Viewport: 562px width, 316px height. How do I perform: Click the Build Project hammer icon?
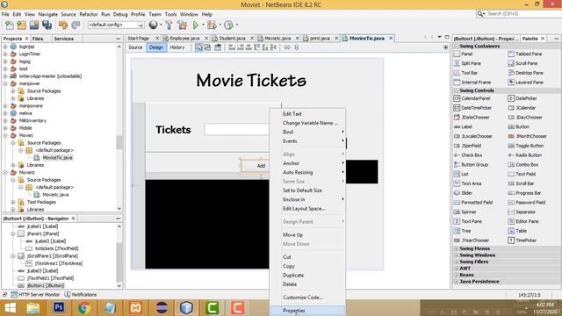pyautogui.click(x=169, y=25)
